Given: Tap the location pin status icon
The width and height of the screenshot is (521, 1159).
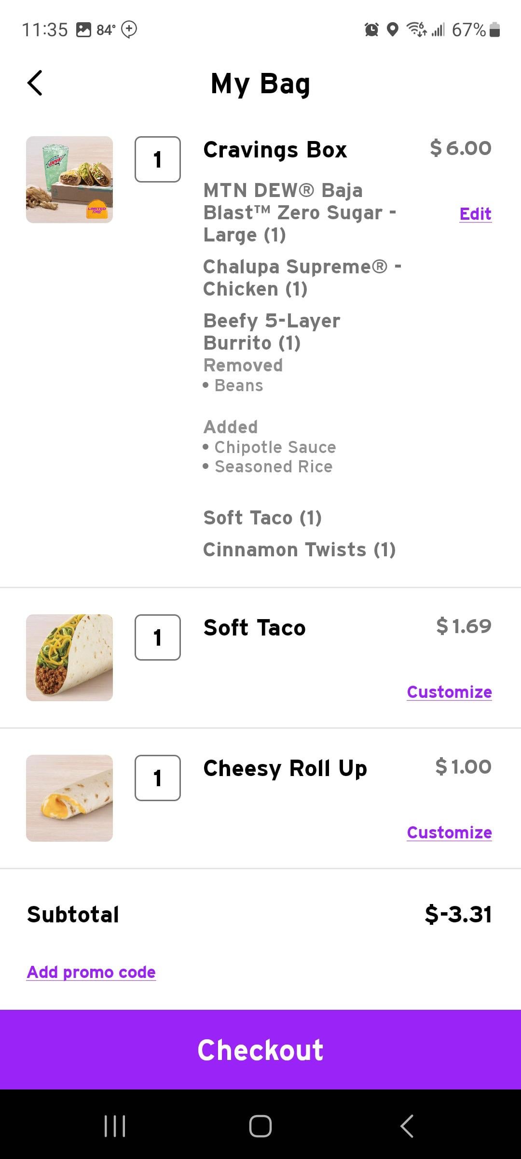Looking at the screenshot, I should click(x=393, y=30).
